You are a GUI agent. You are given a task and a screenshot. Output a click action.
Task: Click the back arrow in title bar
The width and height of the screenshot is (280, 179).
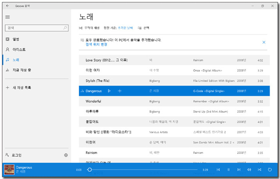[8, 6]
